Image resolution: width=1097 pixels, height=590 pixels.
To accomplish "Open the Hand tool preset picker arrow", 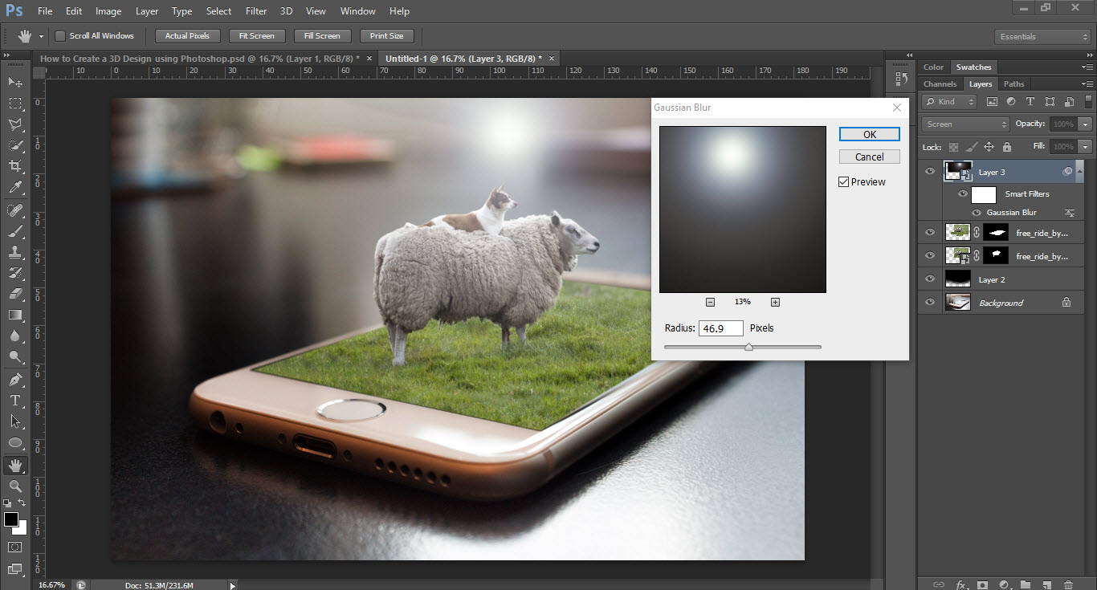I will point(41,37).
